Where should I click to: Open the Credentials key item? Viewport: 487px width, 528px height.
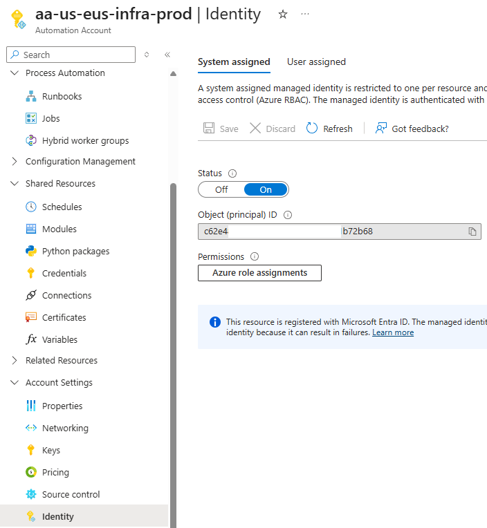click(64, 273)
